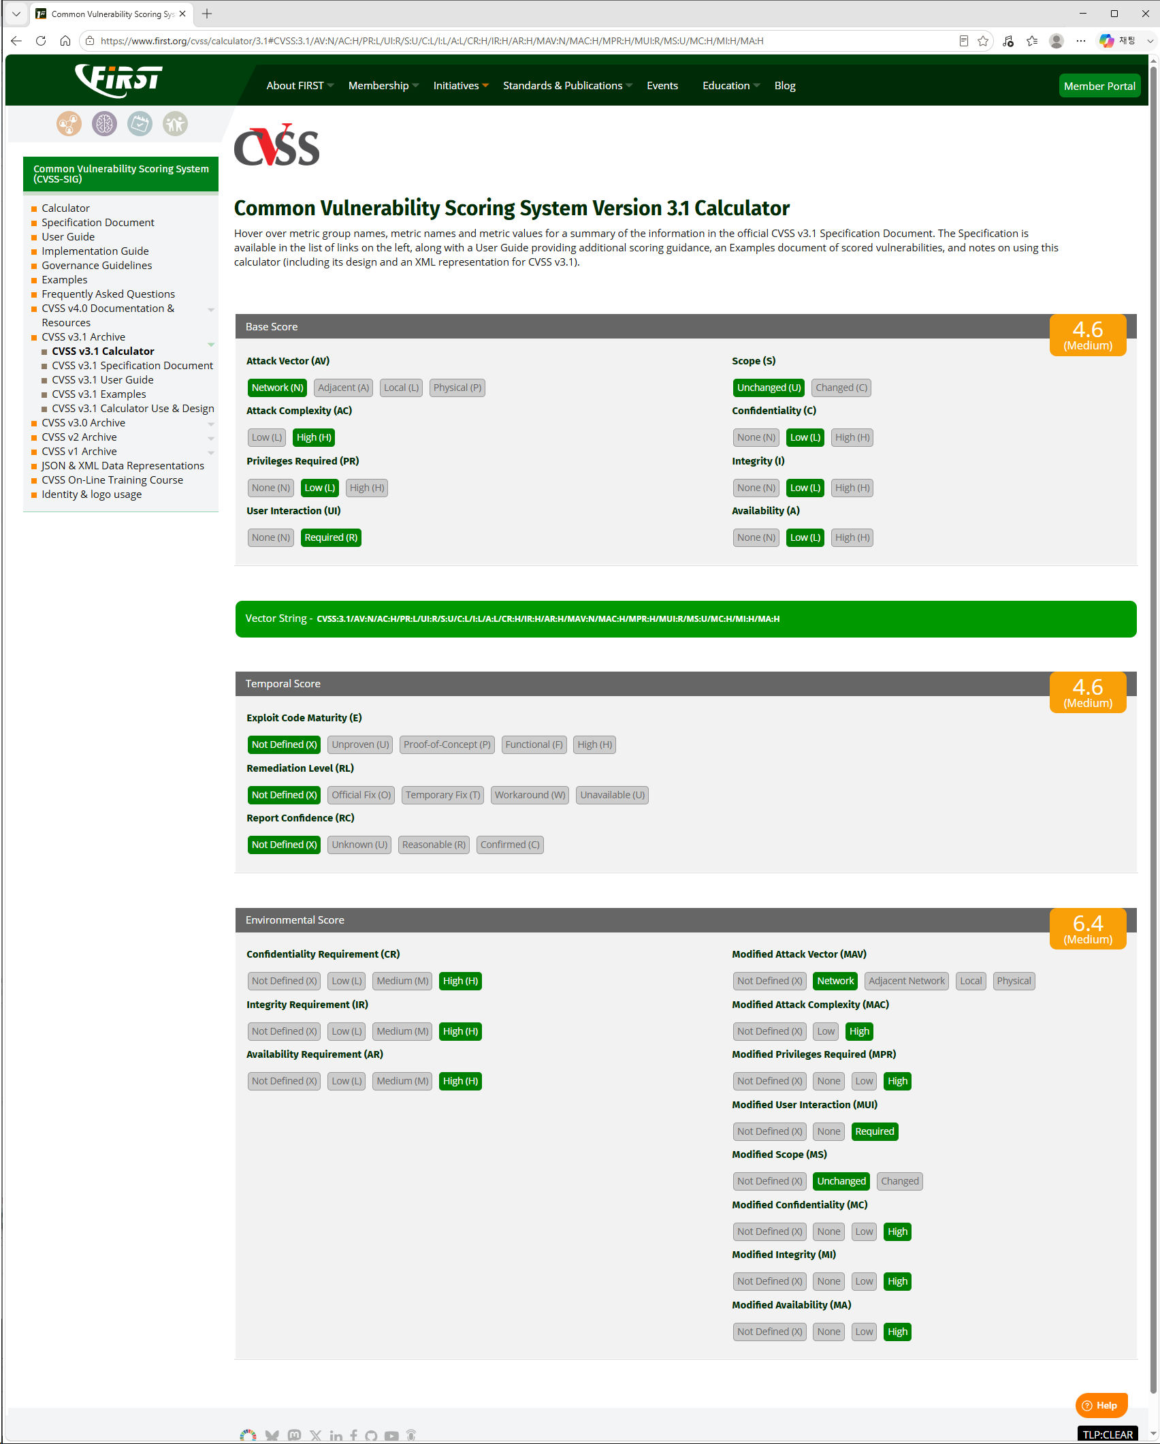The image size is (1160, 1444).
Task: Click the CVSS logo image
Action: pos(276,145)
